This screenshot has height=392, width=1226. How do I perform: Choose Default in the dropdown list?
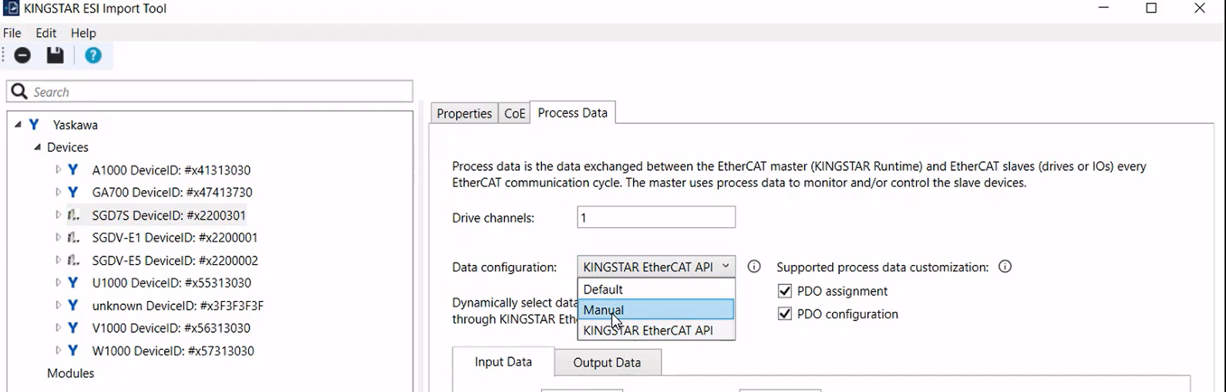(656, 290)
